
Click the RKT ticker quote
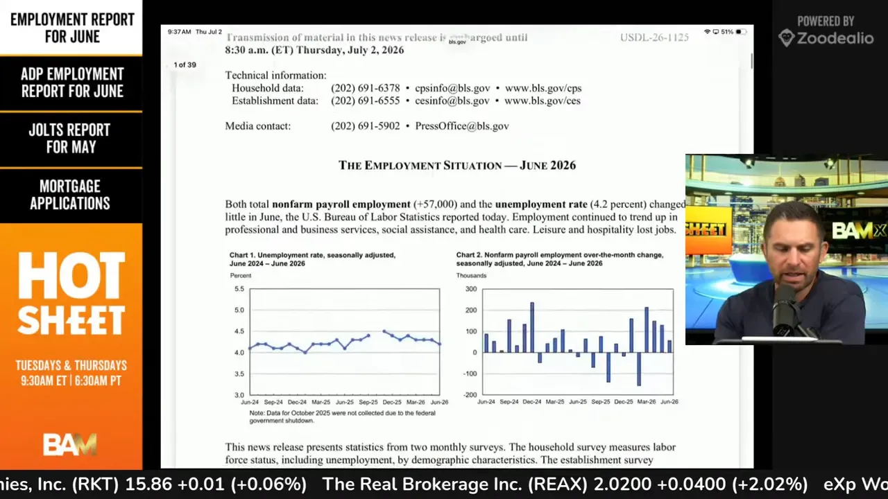click(153, 484)
